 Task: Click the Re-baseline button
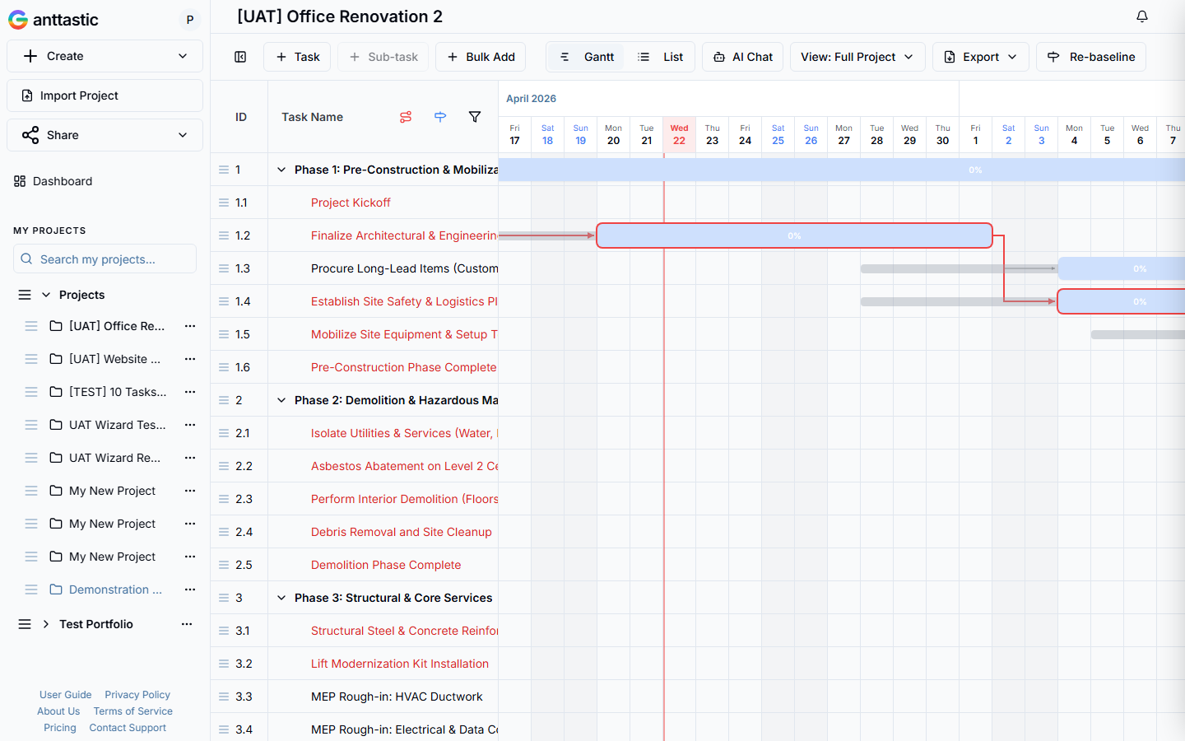(1090, 57)
